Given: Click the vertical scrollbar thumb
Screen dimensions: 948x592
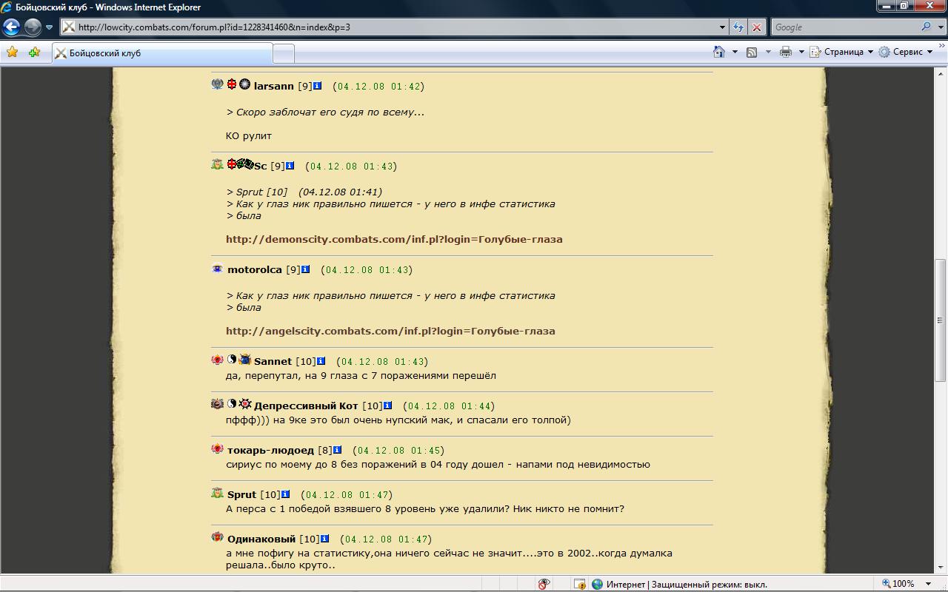Looking at the screenshot, I should tap(941, 320).
